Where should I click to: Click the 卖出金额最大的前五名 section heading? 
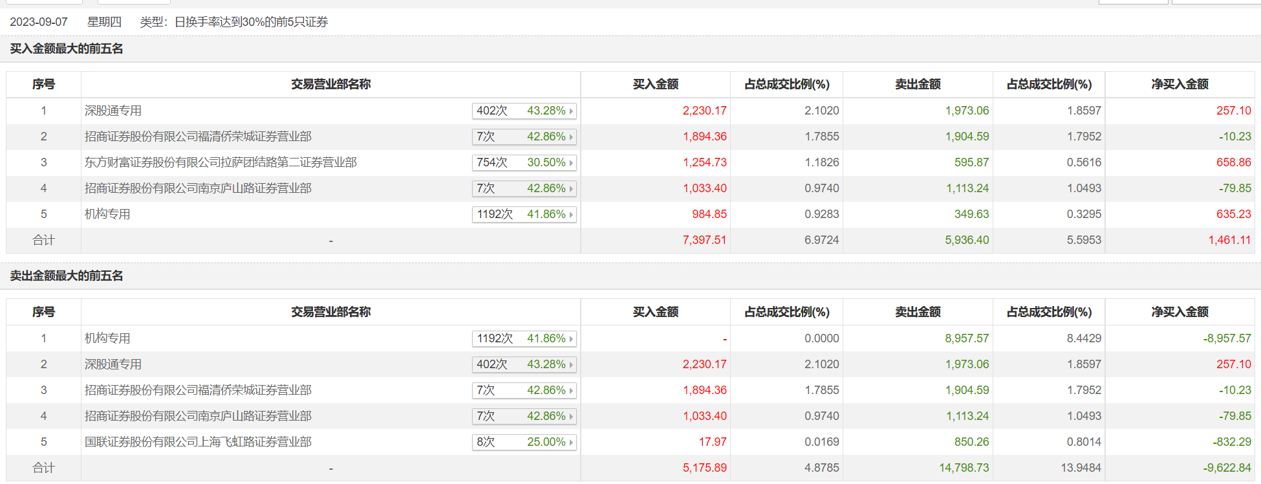[67, 276]
